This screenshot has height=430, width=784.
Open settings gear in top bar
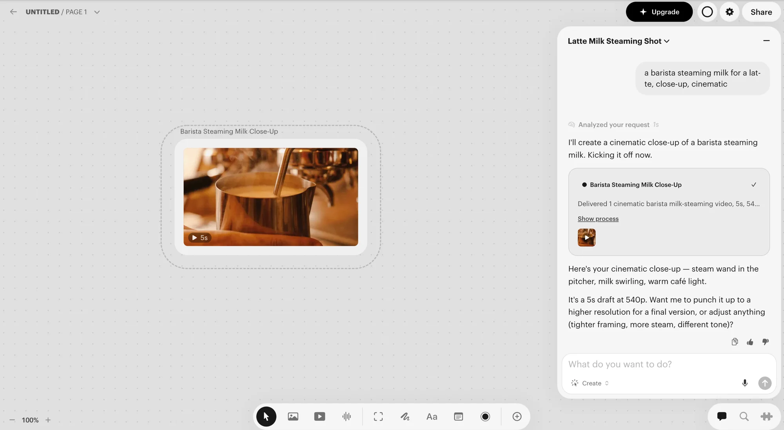[730, 12]
